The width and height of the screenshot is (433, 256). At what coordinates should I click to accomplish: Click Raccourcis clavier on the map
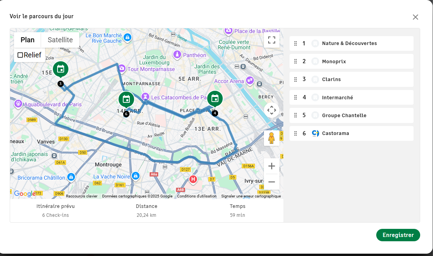tap(82, 196)
